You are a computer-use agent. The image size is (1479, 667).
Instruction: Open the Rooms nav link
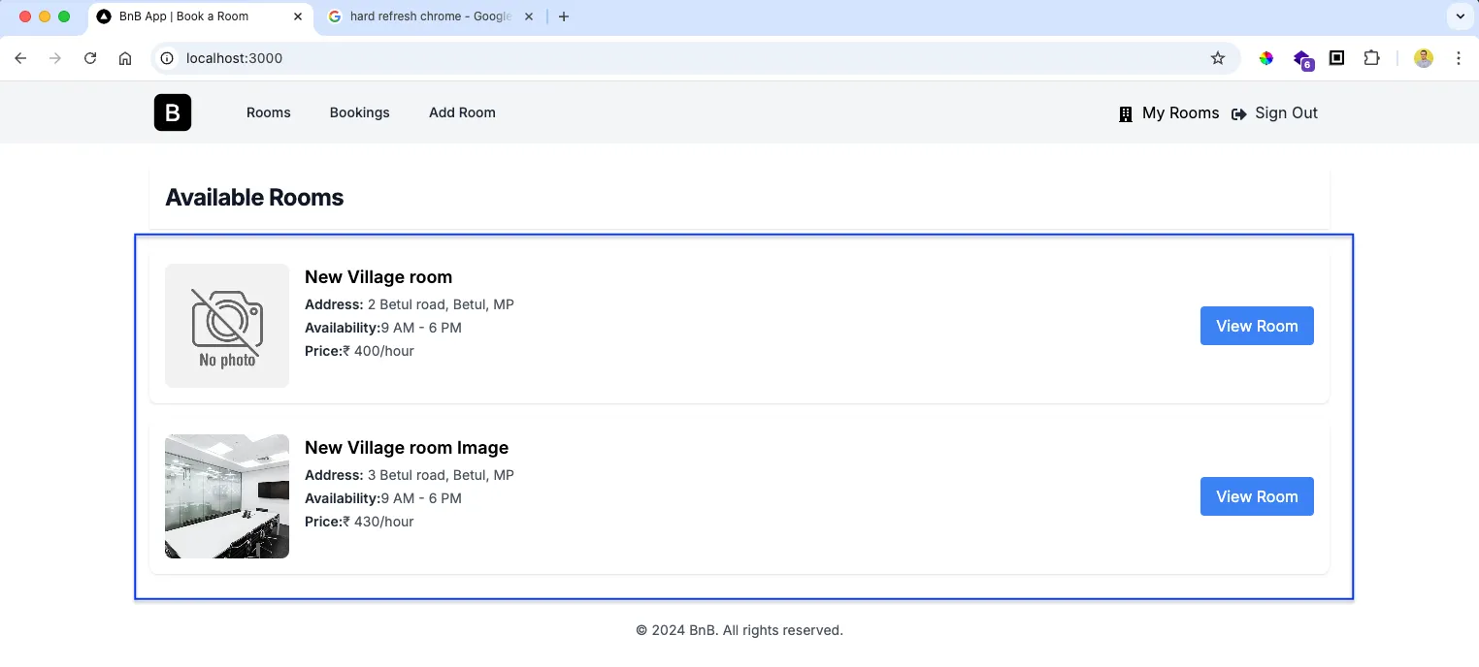269,112
